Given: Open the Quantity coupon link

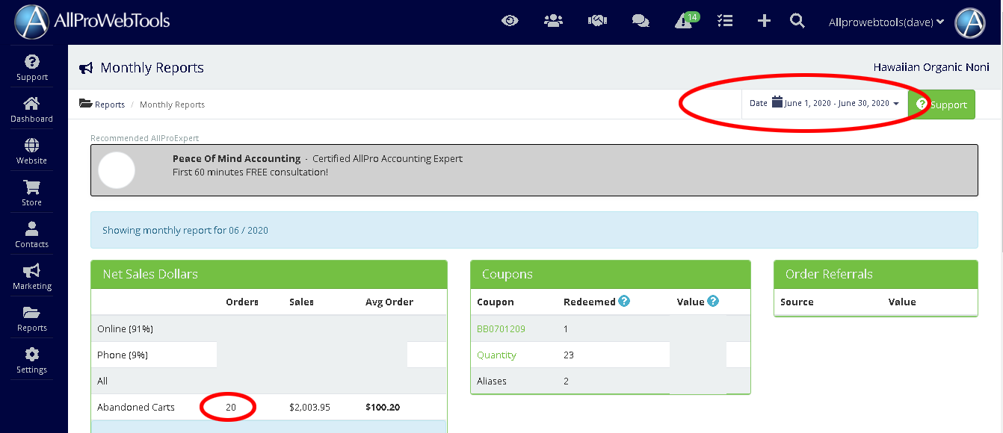Looking at the screenshot, I should coord(496,355).
